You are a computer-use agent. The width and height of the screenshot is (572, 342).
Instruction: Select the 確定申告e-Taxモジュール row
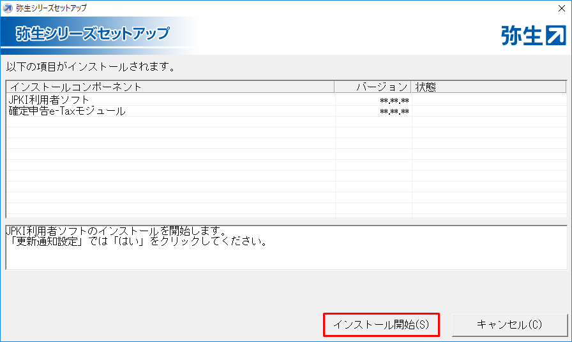click(x=287, y=111)
